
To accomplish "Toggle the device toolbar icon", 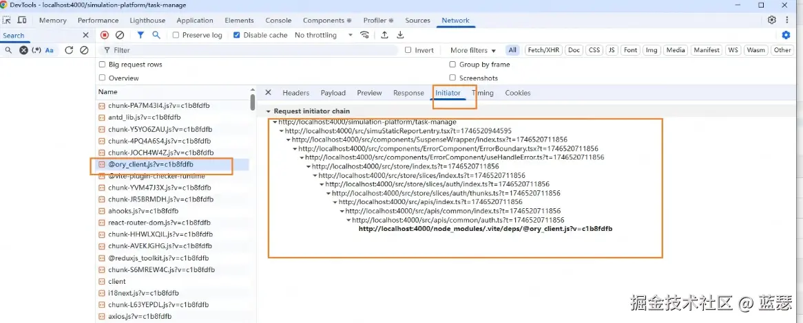I will pyautogui.click(x=22, y=21).
